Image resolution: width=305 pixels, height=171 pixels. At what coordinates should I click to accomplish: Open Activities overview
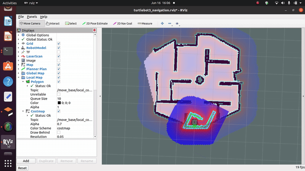(x=10, y=3)
